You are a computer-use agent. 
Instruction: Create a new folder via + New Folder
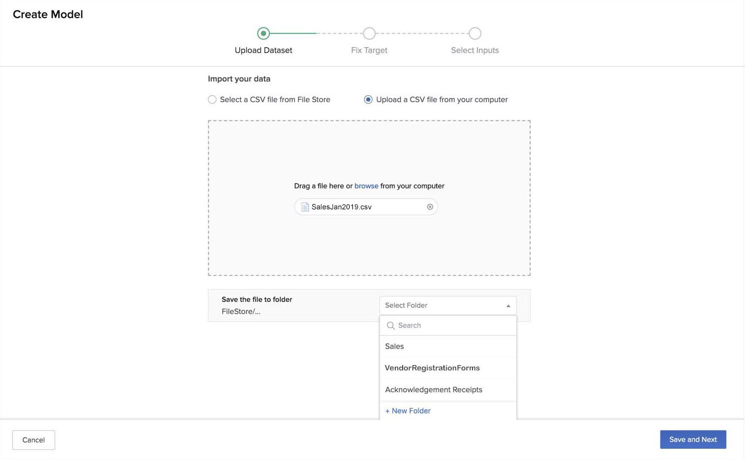click(408, 411)
